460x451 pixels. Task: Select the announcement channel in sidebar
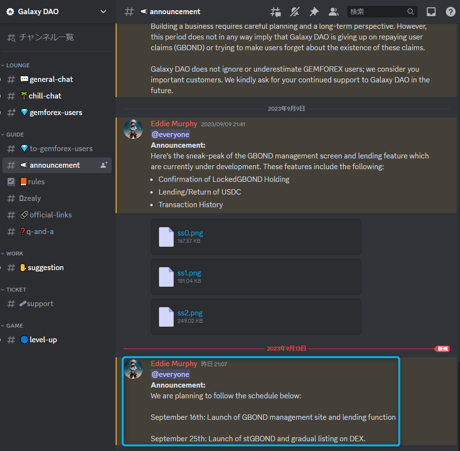coord(57,165)
